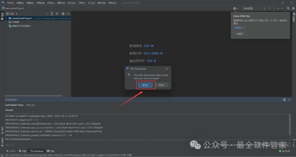Open the Edit (编辑) menu
This screenshot has width=296, height=157.
20,3
